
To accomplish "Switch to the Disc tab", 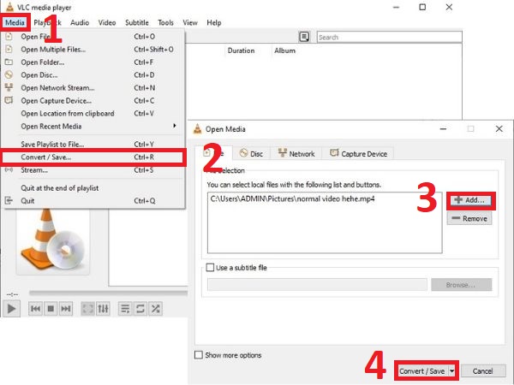I will coord(251,153).
